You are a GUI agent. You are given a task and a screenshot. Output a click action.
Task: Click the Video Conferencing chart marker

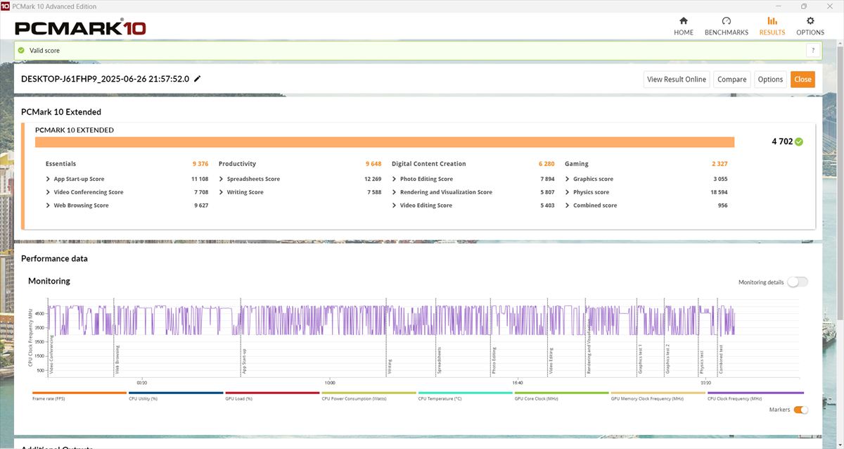point(52,356)
